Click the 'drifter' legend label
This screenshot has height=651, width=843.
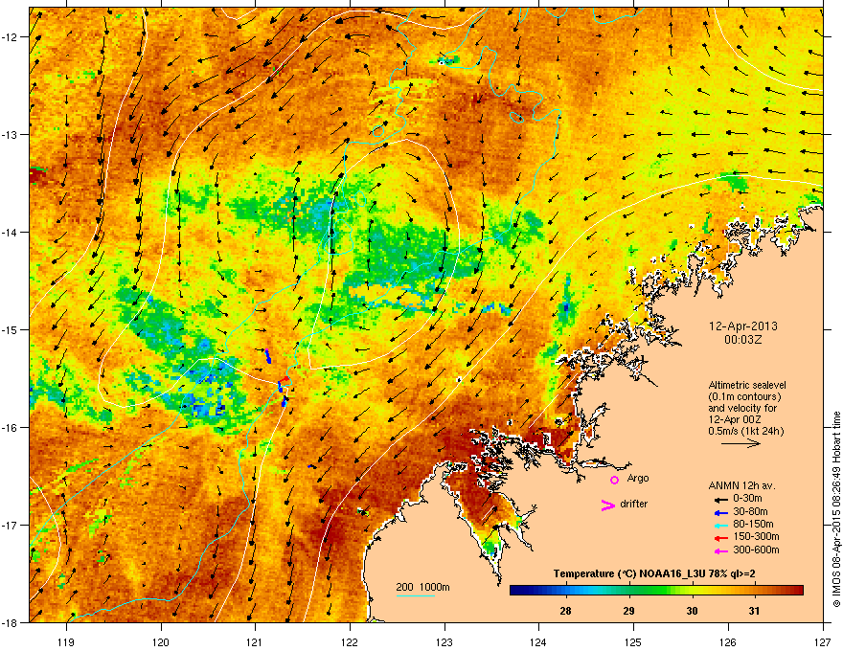tap(634, 504)
